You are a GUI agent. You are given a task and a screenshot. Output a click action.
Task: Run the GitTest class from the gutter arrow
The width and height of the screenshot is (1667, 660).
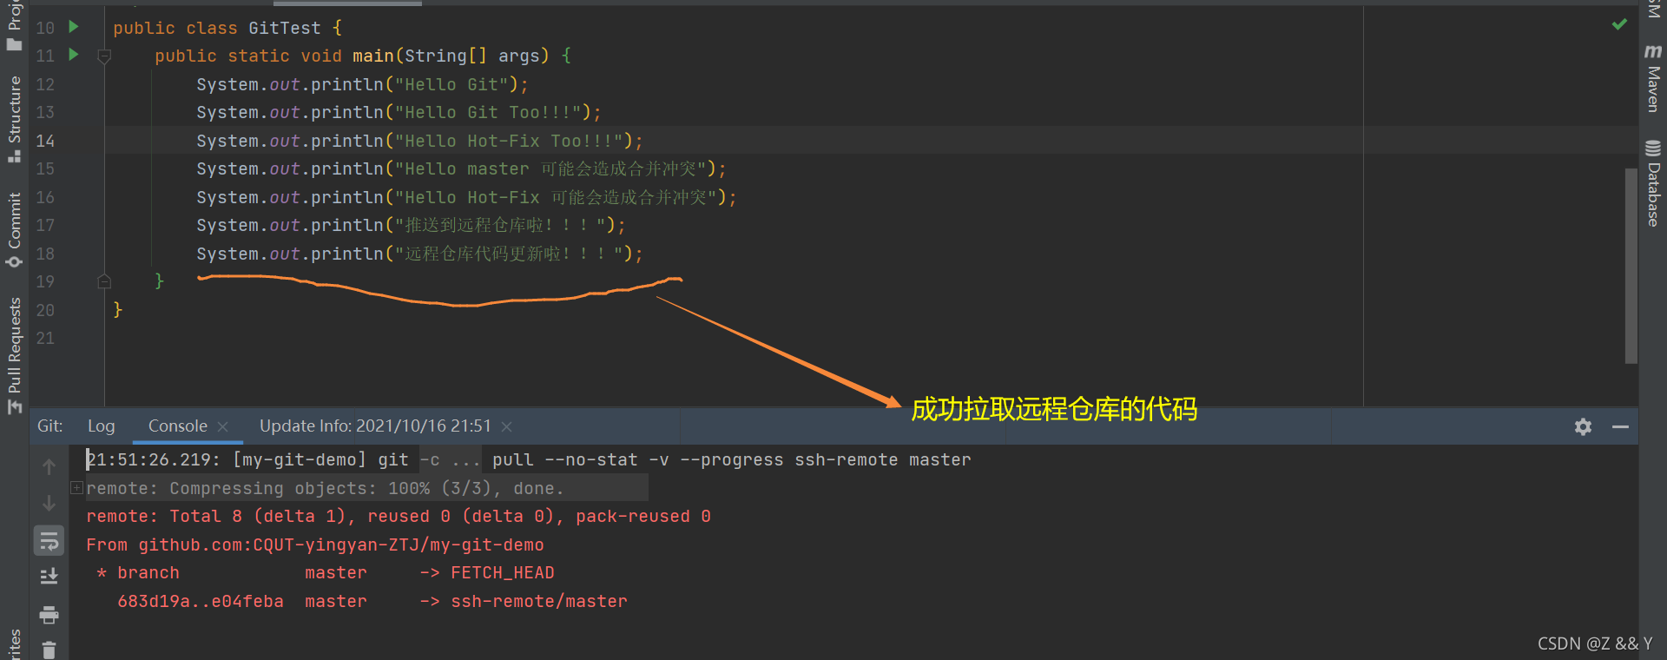click(x=74, y=27)
